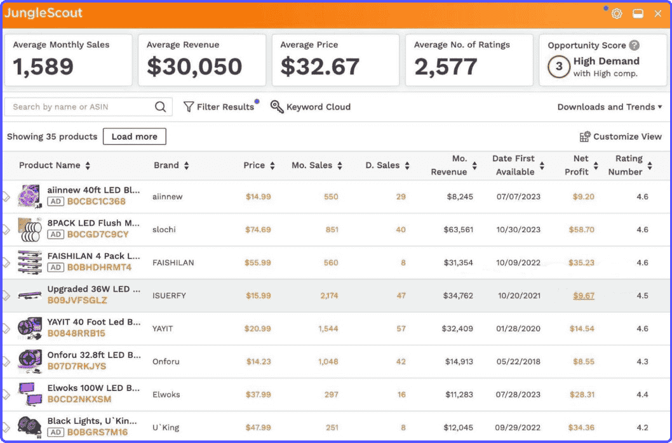Open ASIN link B0CBC1C368
The image size is (672, 443).
pyautogui.click(x=97, y=201)
